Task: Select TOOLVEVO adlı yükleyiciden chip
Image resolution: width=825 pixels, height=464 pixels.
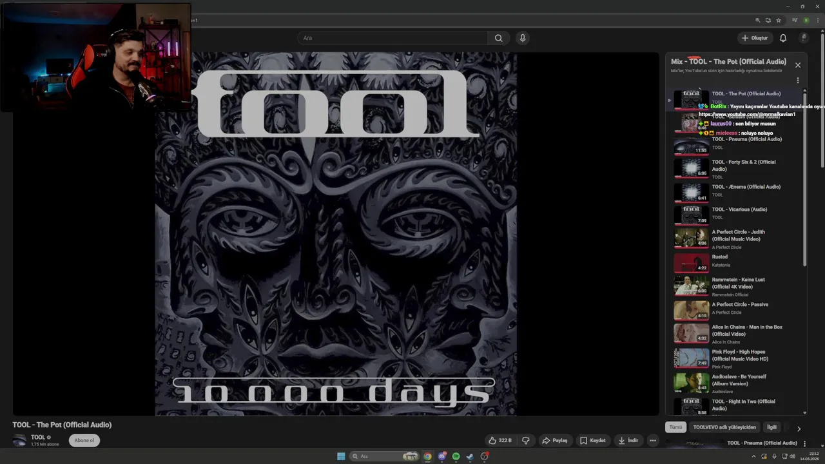Action: tap(724, 427)
